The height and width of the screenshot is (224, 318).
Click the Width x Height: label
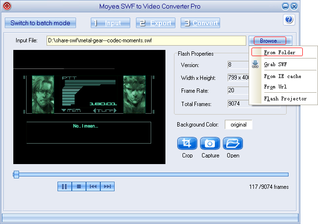pyautogui.click(x=198, y=78)
